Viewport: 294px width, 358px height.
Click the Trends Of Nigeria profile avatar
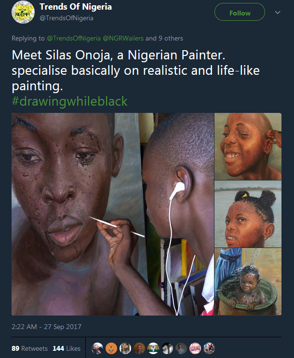point(23,13)
